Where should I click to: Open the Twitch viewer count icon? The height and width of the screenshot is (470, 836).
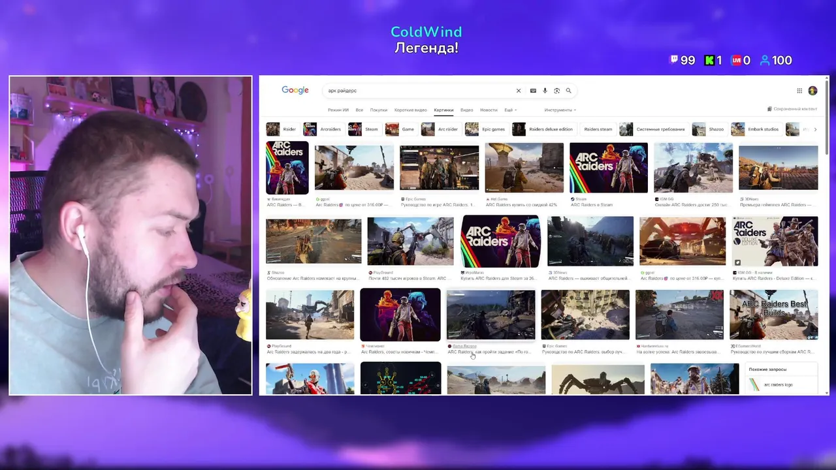point(674,60)
